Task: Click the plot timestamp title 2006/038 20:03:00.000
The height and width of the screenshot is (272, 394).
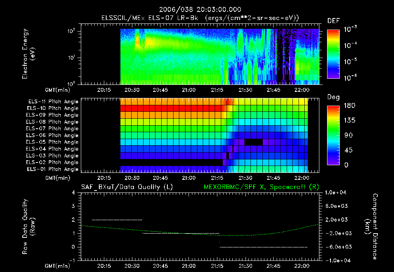Action: pos(200,10)
